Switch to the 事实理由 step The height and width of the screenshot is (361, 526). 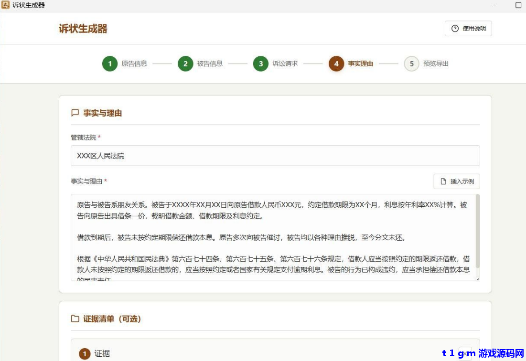pos(359,64)
